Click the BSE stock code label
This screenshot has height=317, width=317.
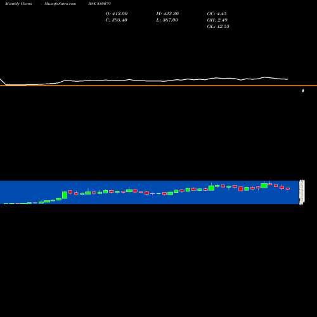100,4
